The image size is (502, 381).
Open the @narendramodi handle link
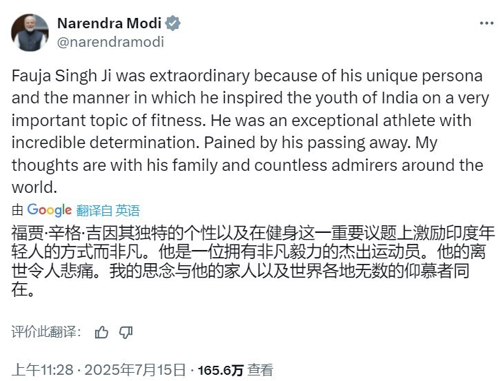(110, 42)
